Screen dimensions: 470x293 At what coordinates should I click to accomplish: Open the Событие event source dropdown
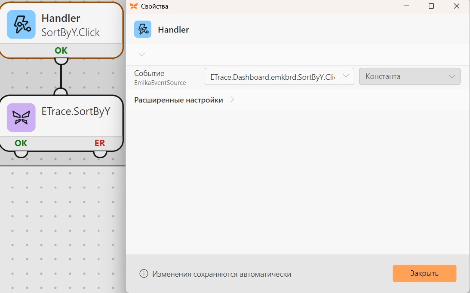pos(280,76)
